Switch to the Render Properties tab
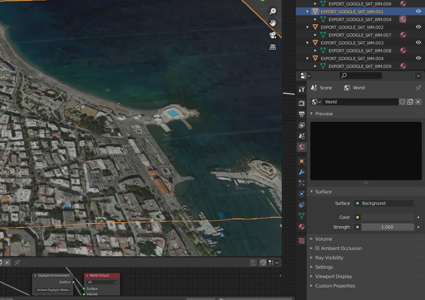 pyautogui.click(x=301, y=103)
